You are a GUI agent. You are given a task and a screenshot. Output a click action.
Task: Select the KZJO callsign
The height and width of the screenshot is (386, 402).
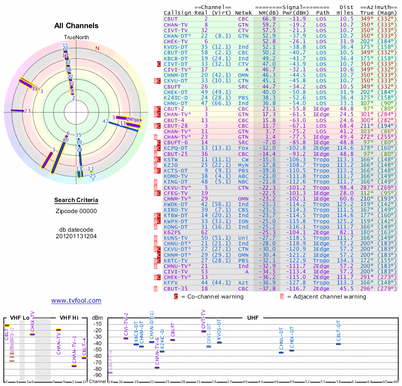pos(171,165)
